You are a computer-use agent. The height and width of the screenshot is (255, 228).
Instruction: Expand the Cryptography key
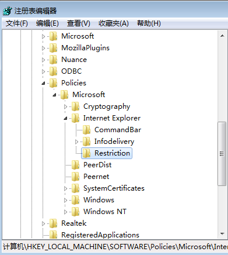(65, 106)
